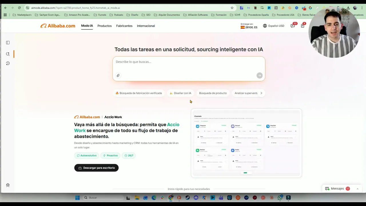Change the delivery location 28100, ES
This screenshot has width=366, height=206.
pos(249,26)
